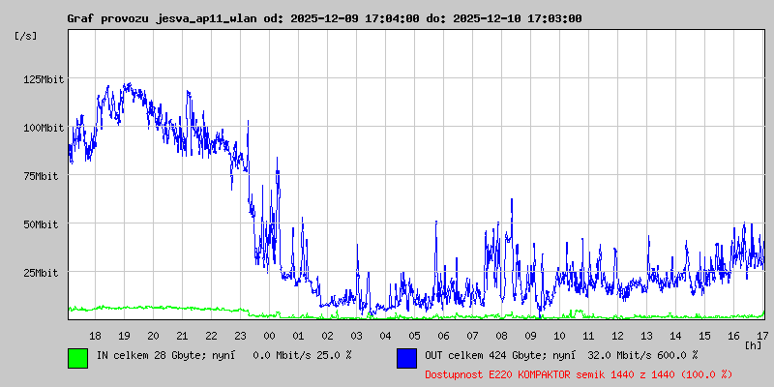Viewport: 774px width, 387px height.
Task: Click the green IN legend color swatch
Action: [x=78, y=358]
